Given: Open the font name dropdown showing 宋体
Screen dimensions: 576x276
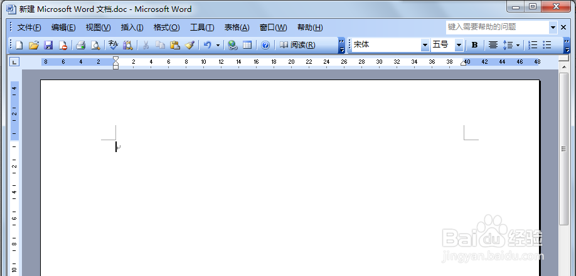Looking at the screenshot, I should point(425,45).
